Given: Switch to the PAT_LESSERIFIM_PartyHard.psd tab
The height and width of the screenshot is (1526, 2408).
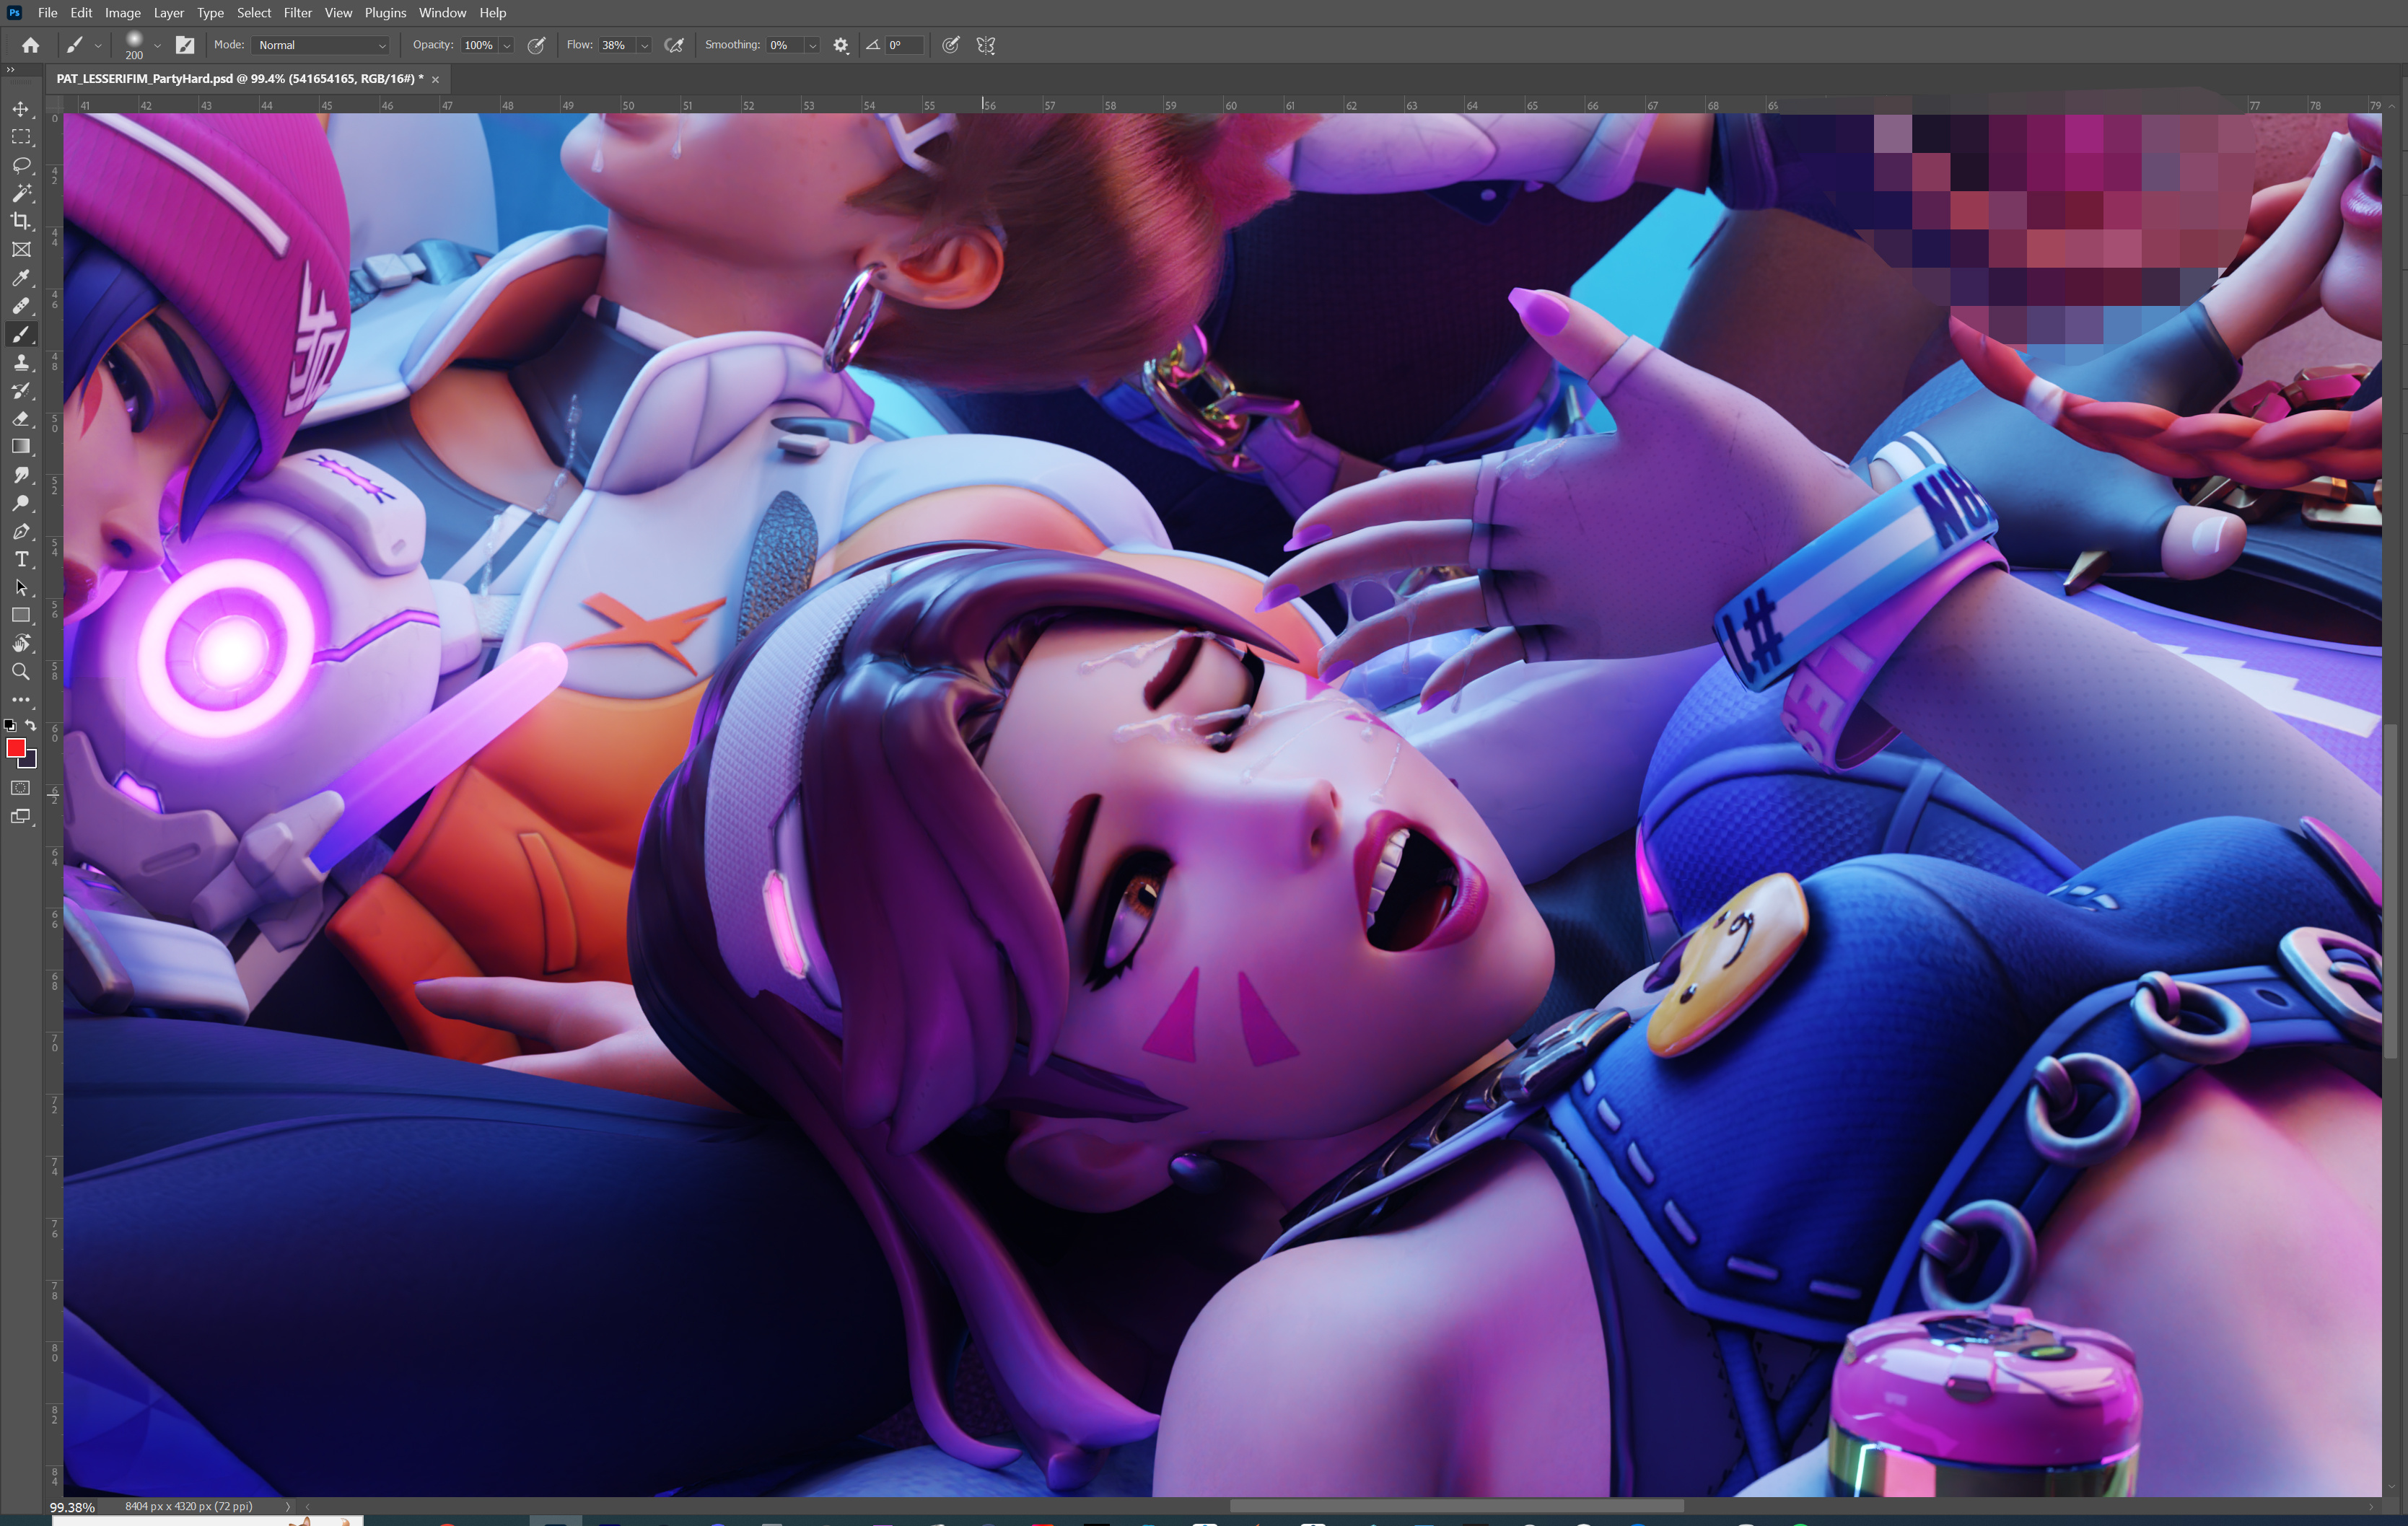Looking at the screenshot, I should (x=240, y=79).
